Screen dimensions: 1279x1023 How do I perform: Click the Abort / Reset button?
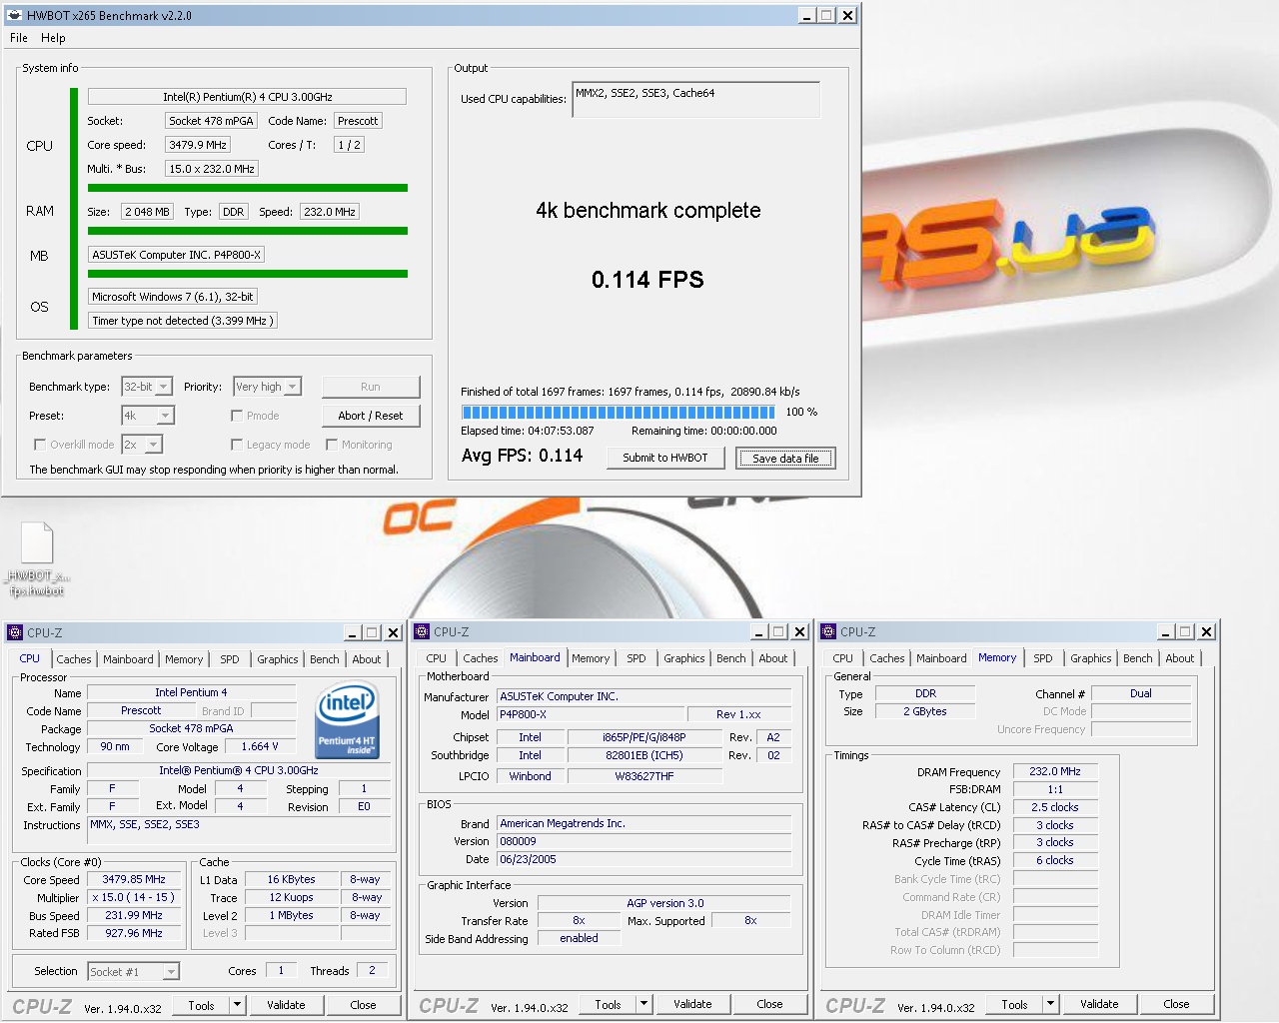point(371,416)
